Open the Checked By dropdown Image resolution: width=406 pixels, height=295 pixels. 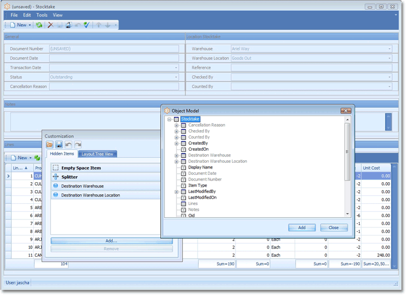[389, 77]
